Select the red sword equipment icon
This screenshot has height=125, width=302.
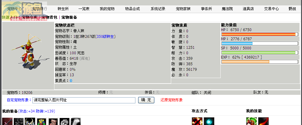tap(7, 122)
